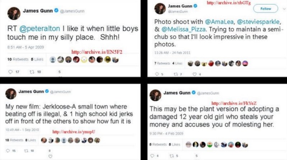
Task: Click the Follow button
Action: click(265, 9)
